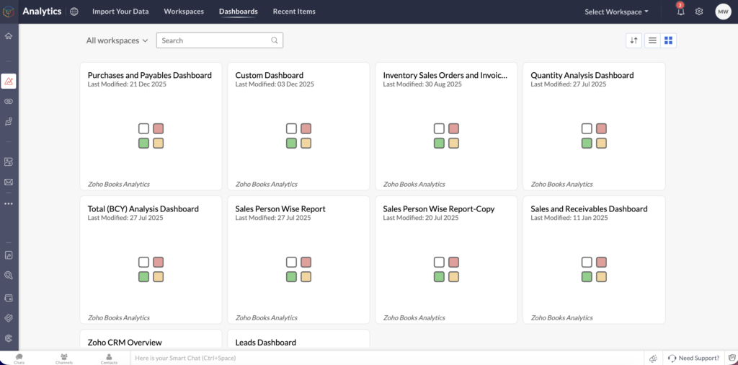Open the three-dots more icon in sidebar

[x=9, y=203]
